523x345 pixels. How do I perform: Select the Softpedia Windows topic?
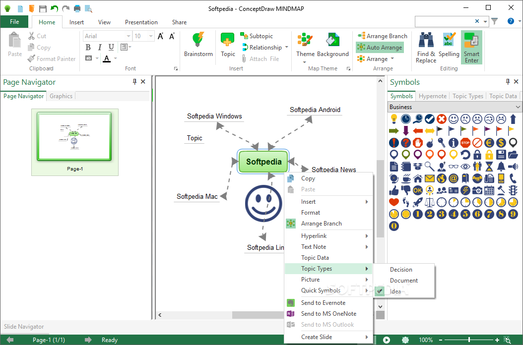pos(214,116)
